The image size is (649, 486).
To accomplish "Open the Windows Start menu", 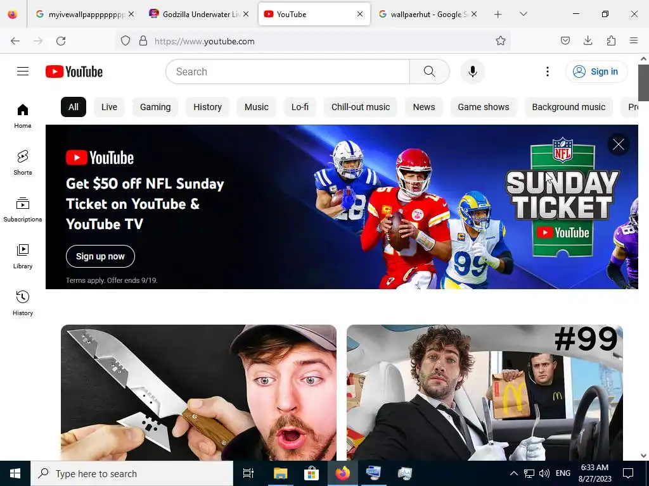I will [x=15, y=473].
